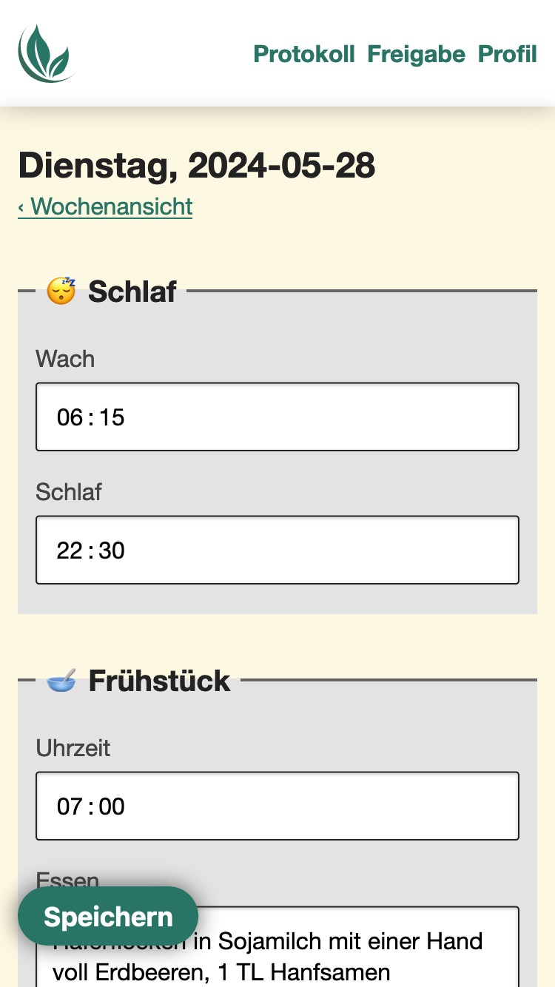Select the minutes 00 in the Uhrzeit field

click(112, 806)
